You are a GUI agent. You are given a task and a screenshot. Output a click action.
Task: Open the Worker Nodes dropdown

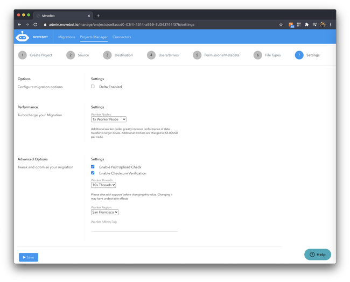pos(109,119)
